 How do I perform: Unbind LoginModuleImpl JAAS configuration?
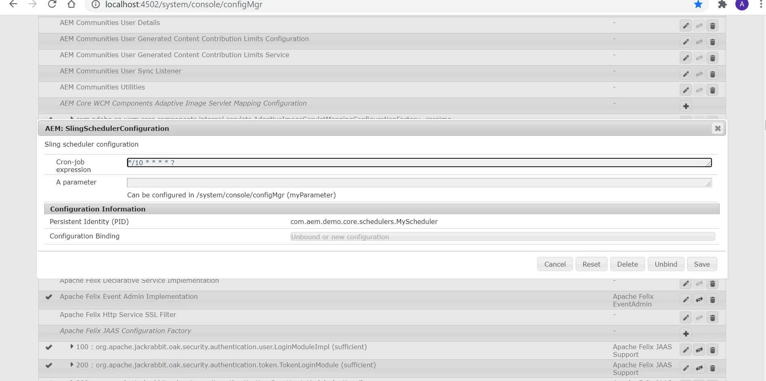coord(699,350)
